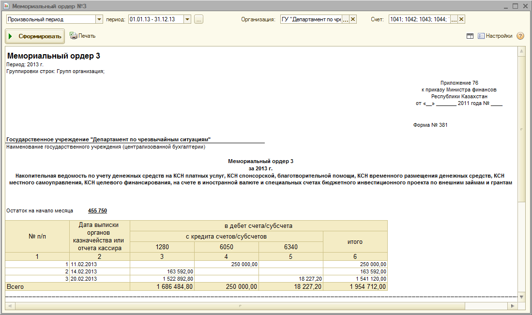
Task: Open the Настройки (Settings) panel
Action: tap(495, 36)
